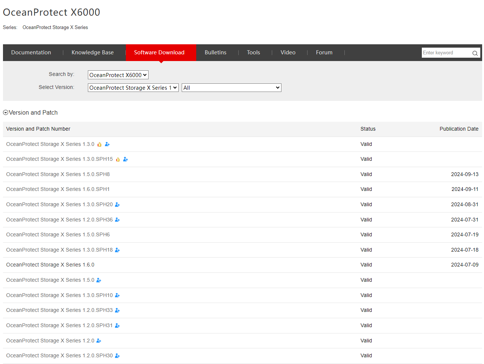
Task: Open the 1.2.0.SPH30 patch link
Action: 60,356
